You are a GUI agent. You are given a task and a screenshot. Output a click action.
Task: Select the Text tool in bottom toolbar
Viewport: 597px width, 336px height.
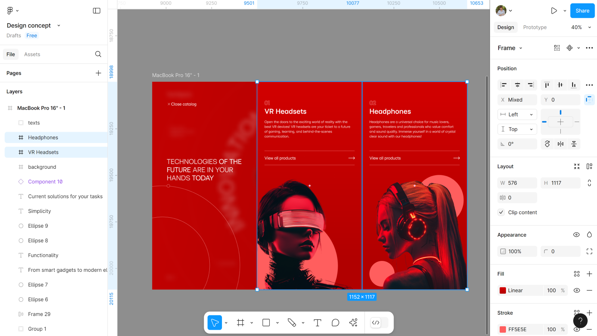pyautogui.click(x=317, y=323)
